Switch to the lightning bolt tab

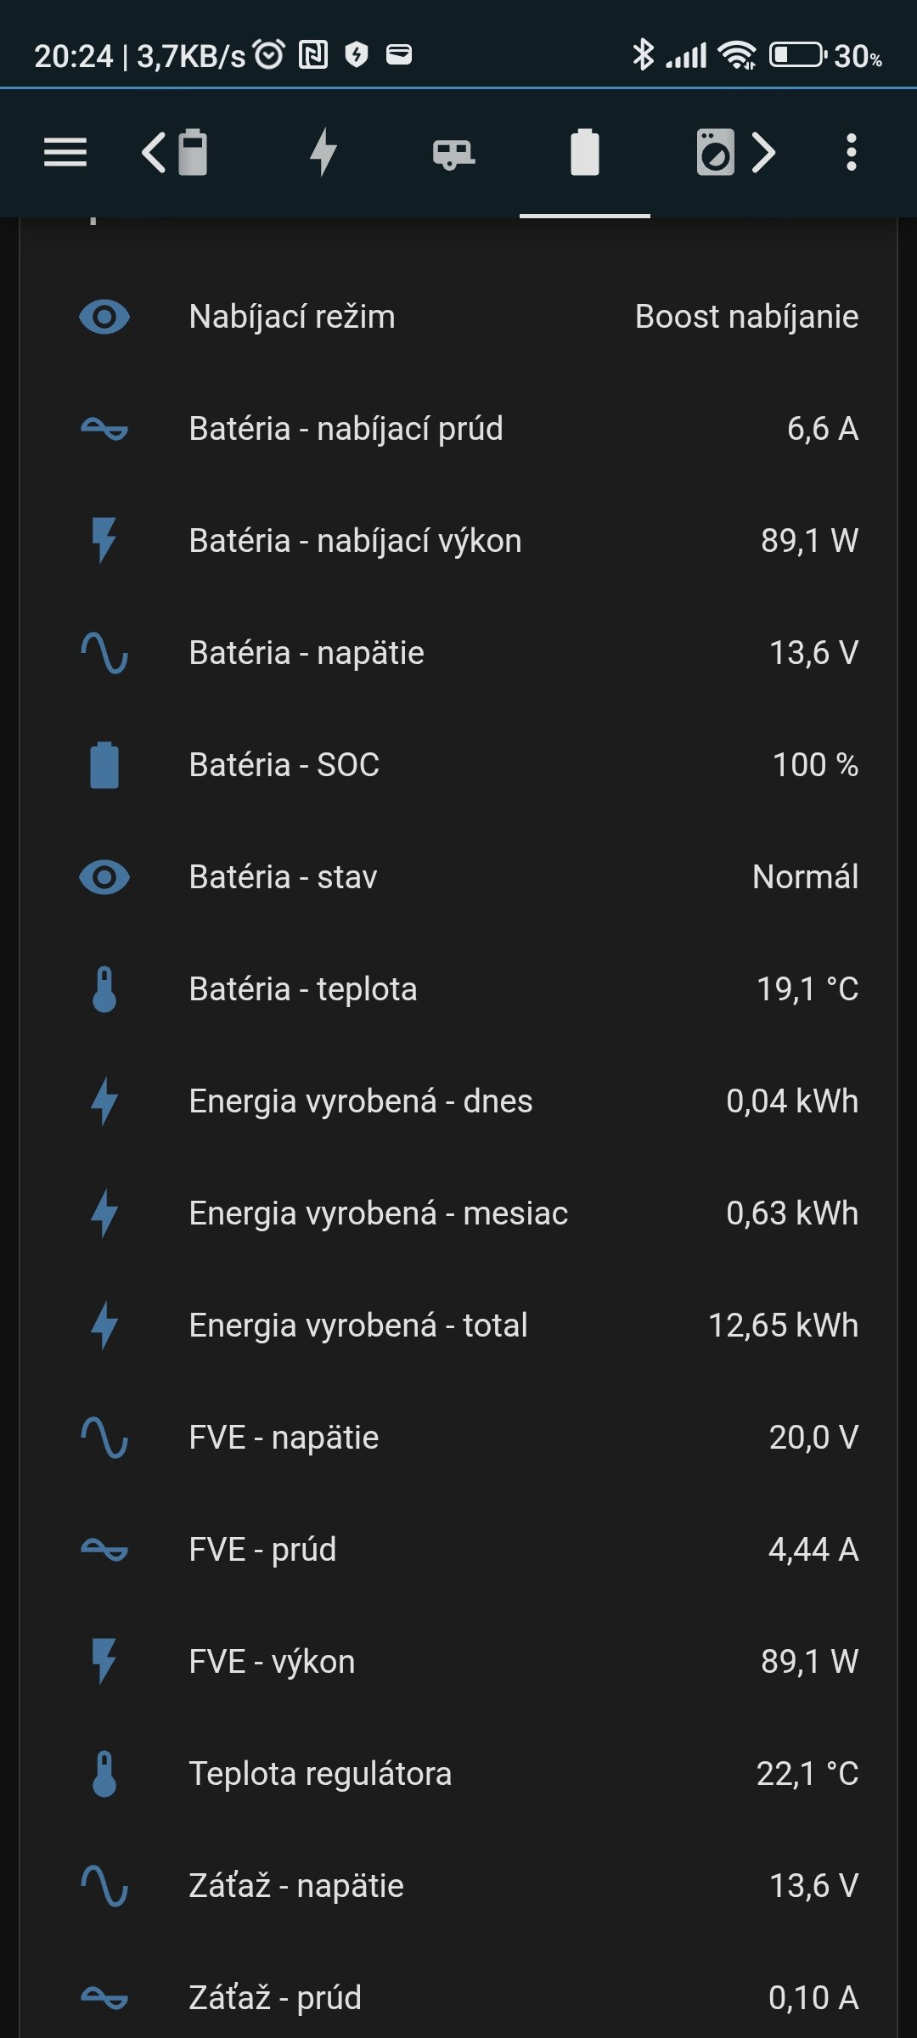tap(323, 153)
